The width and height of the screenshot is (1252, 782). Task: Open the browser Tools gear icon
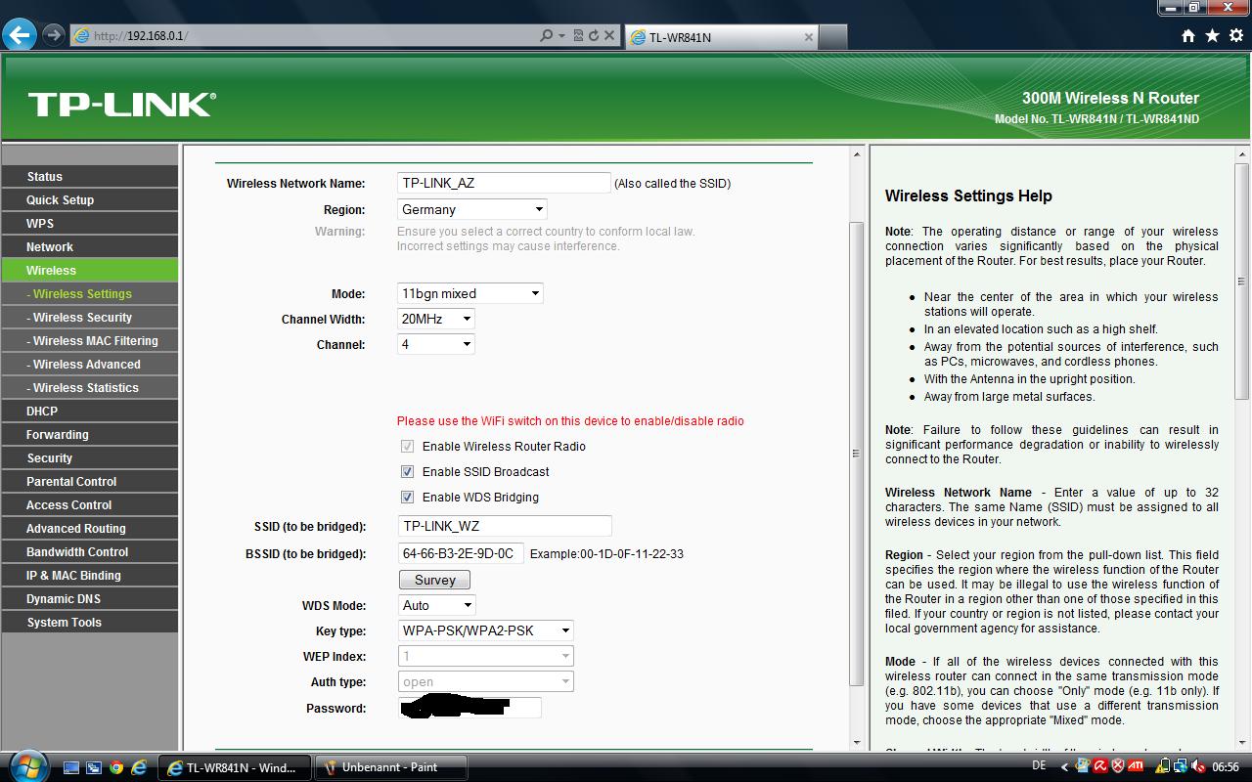point(1237,36)
